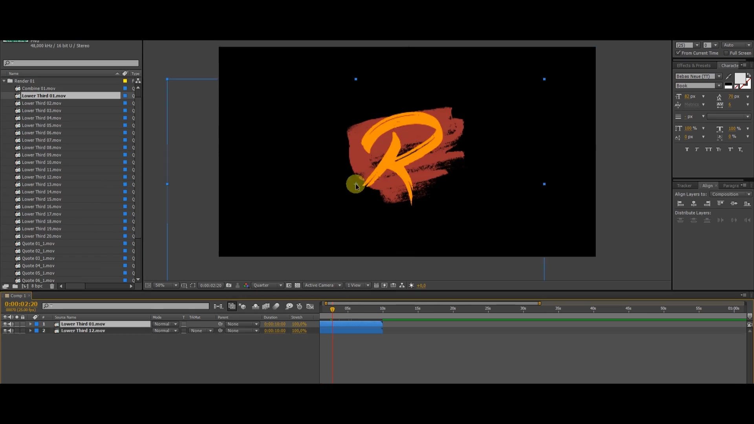Click the eyedropper in the Character panel

click(728, 77)
